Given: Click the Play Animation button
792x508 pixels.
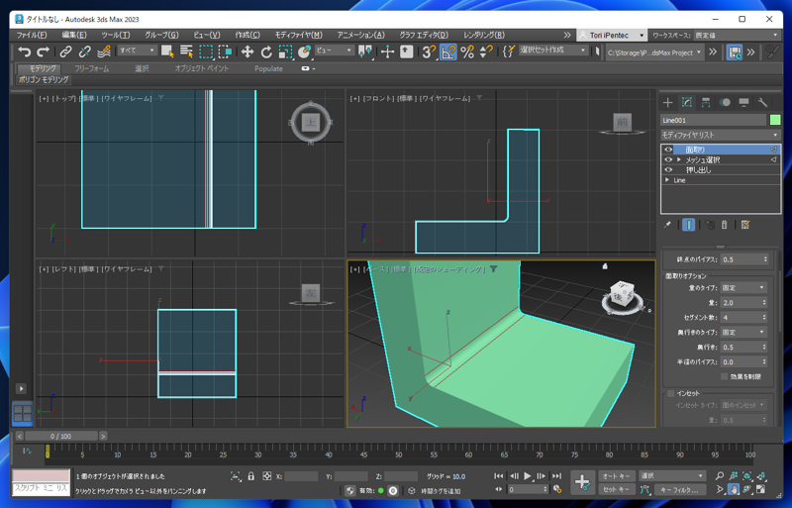Looking at the screenshot, I should tap(528, 476).
